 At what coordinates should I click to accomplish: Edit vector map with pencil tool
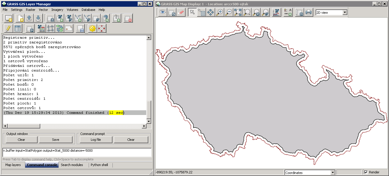tap(8, 28)
